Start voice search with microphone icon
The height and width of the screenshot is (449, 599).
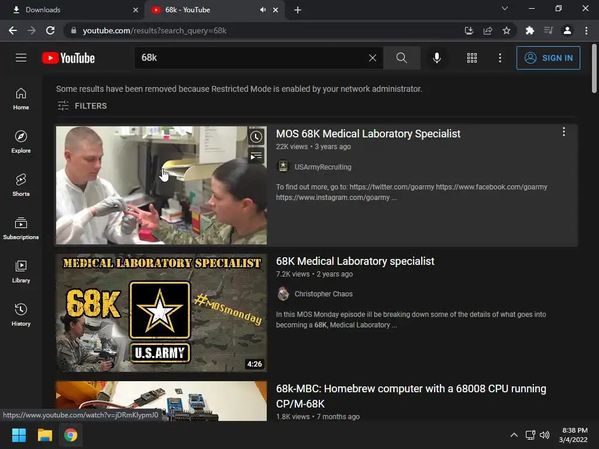point(436,58)
